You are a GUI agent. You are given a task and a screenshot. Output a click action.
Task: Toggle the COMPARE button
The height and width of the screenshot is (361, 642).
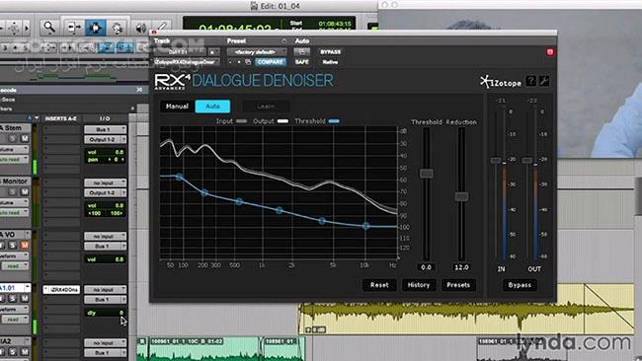point(270,62)
